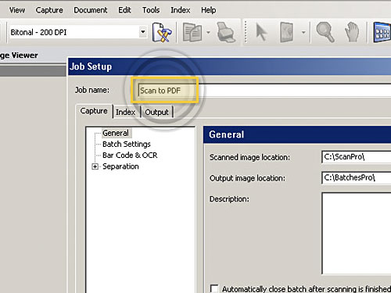Select the arrow pointer tool
391x293 pixels.
pos(261,32)
